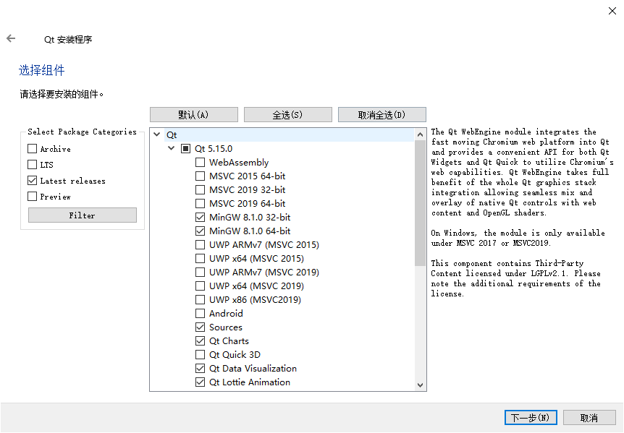Click the component list scrollbar thumb
This screenshot has height=433, width=624.
(420, 203)
